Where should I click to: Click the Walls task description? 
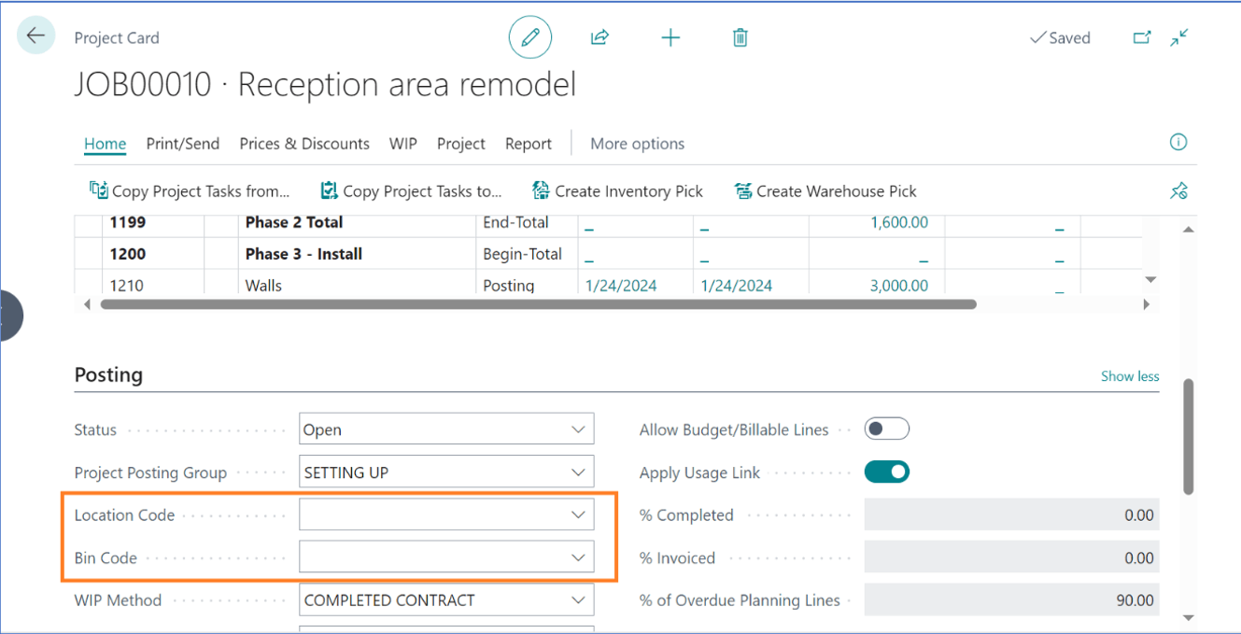[x=263, y=286]
